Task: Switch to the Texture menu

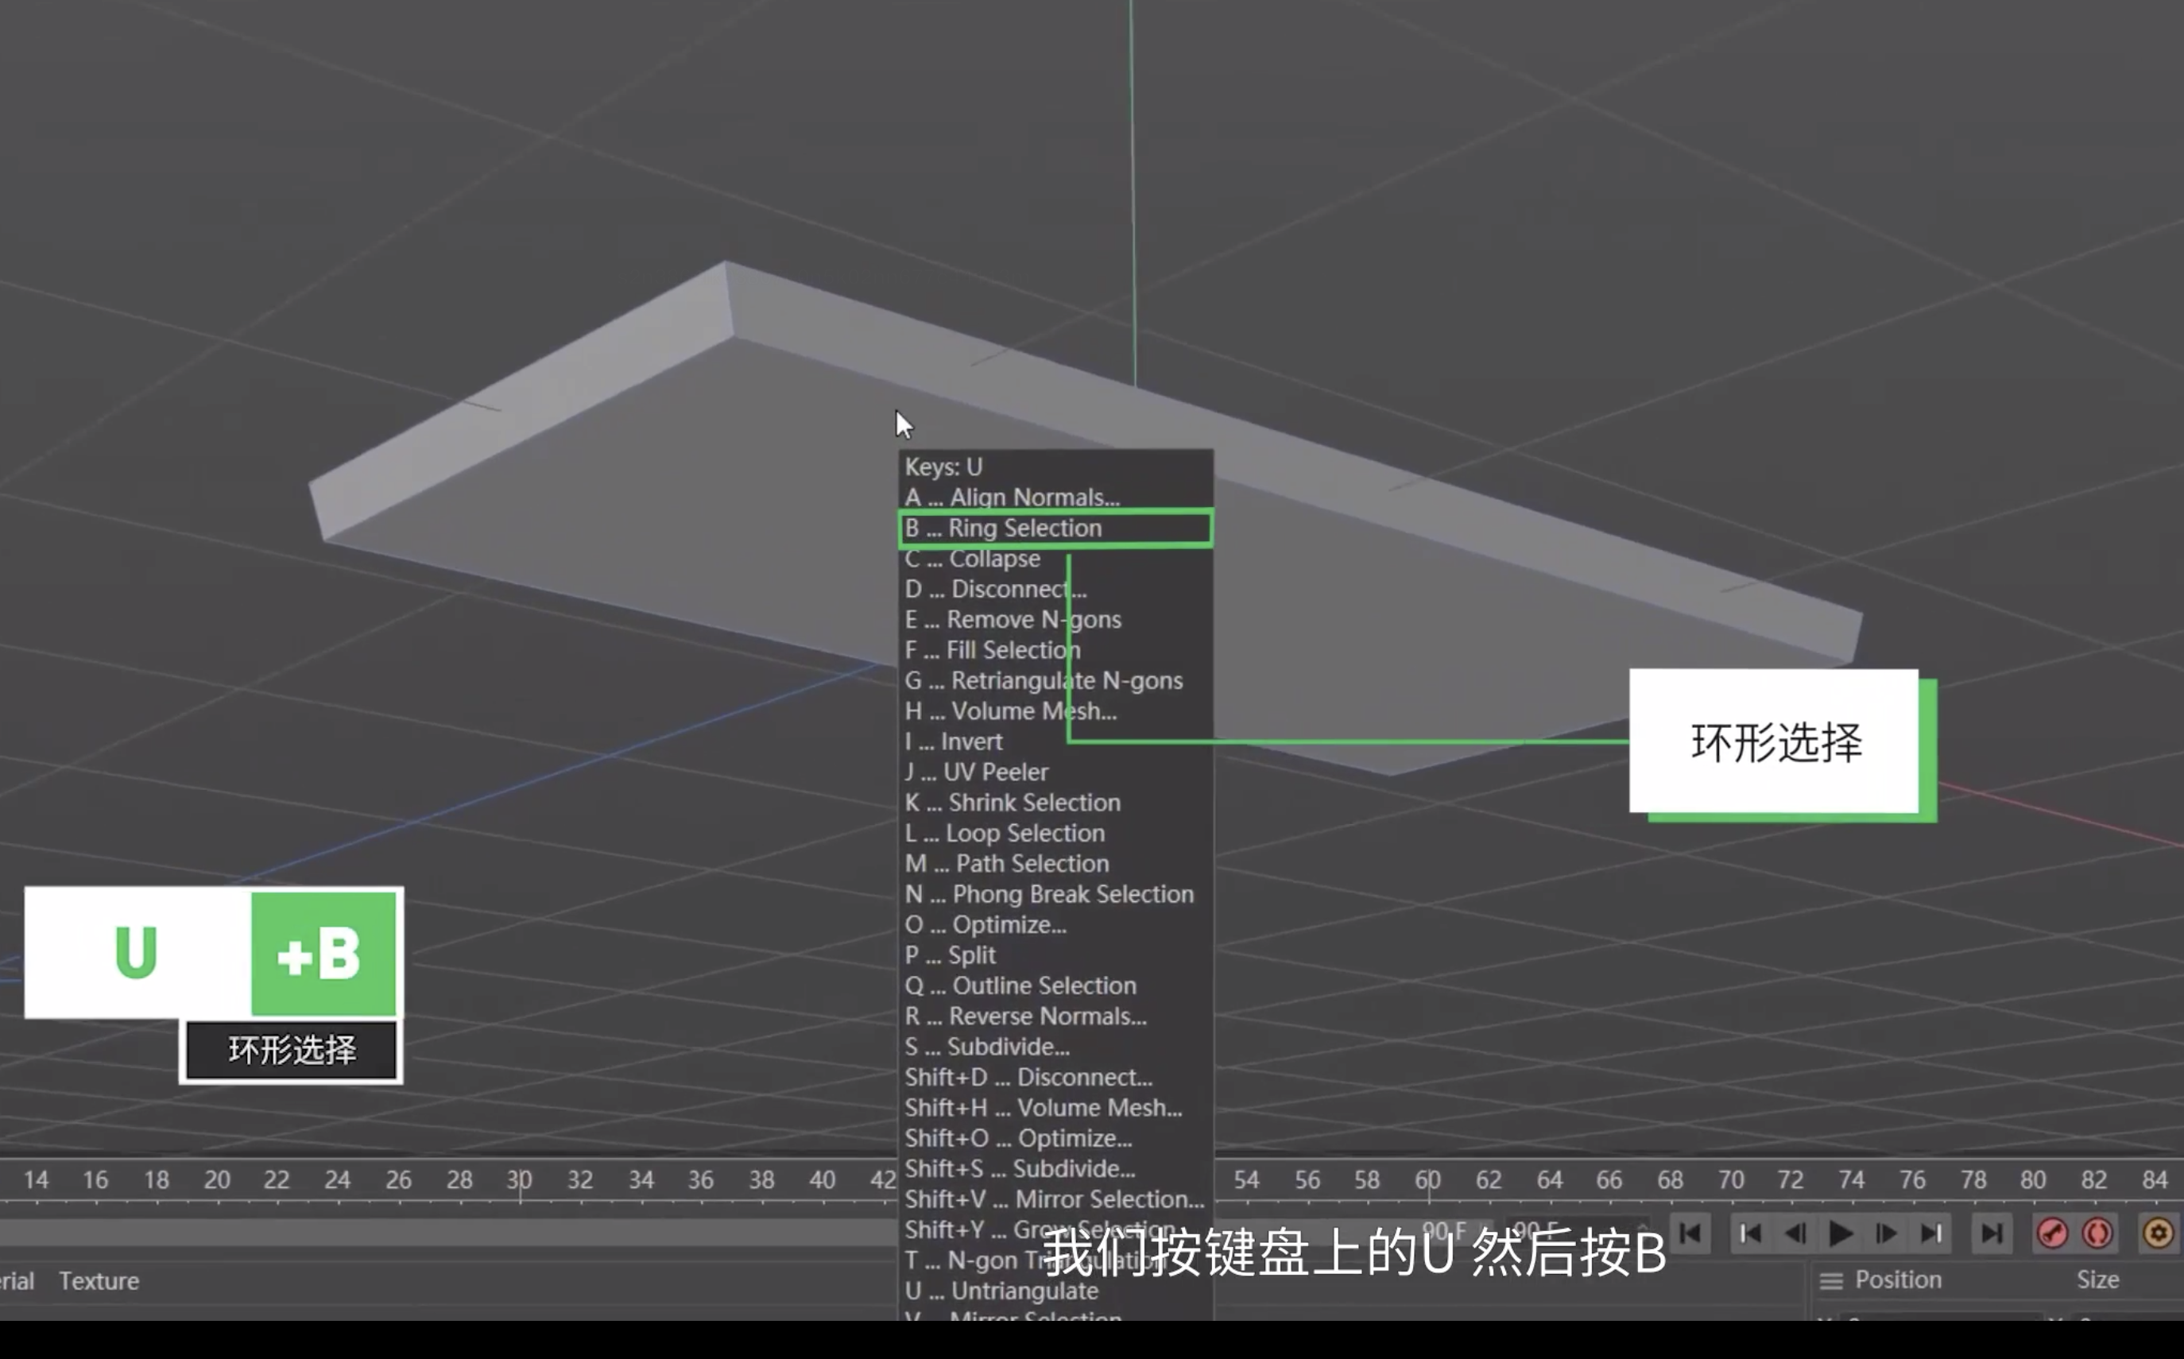Action: point(99,1281)
